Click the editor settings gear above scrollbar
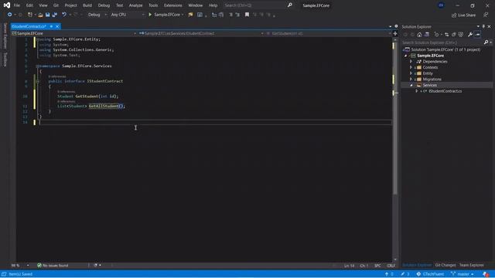The image size is (495, 278). [396, 26]
